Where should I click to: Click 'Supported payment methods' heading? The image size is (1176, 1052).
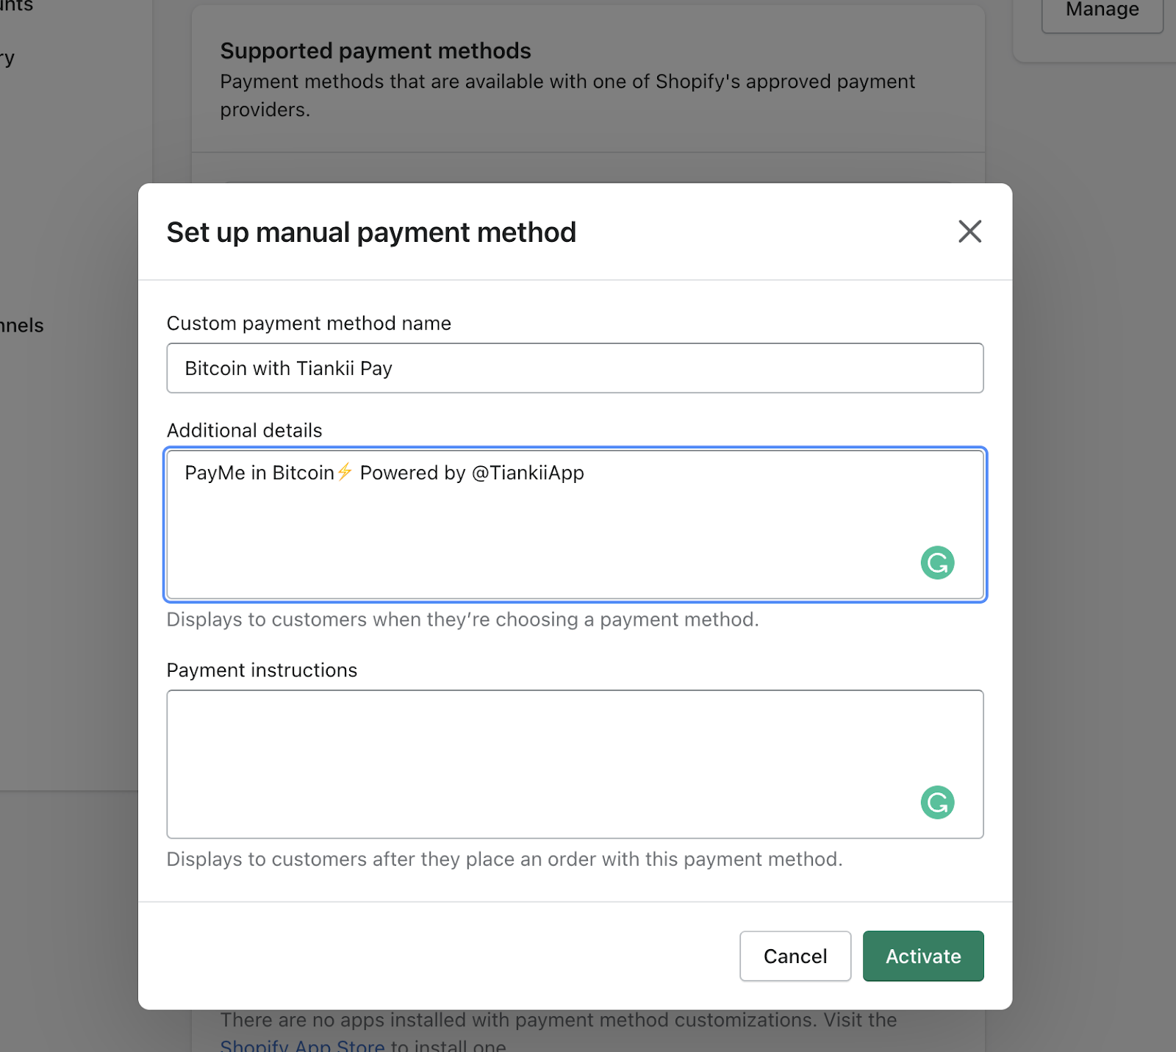click(376, 51)
